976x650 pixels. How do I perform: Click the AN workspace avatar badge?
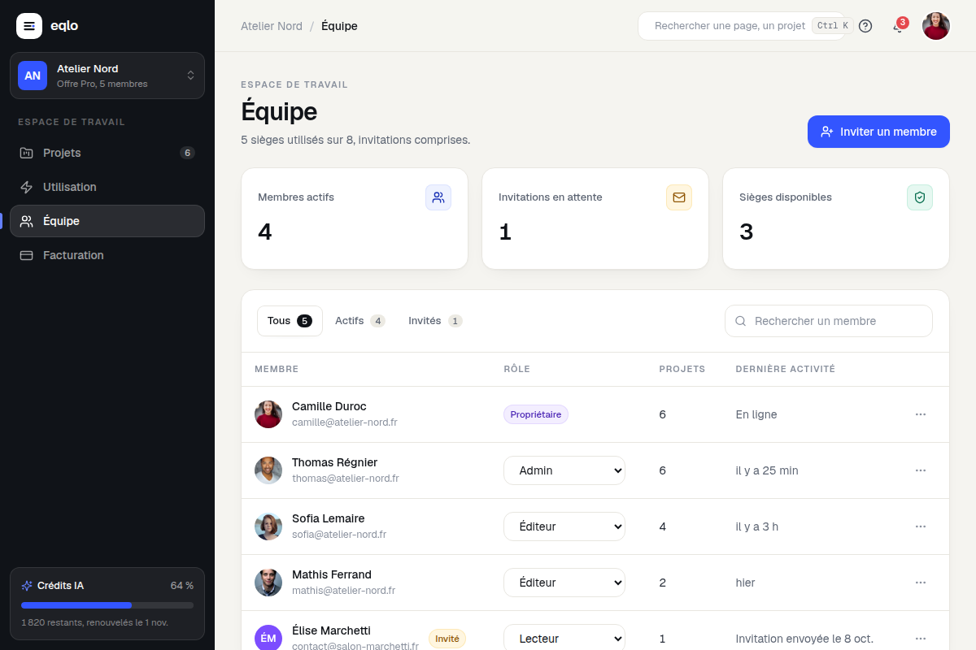point(33,76)
